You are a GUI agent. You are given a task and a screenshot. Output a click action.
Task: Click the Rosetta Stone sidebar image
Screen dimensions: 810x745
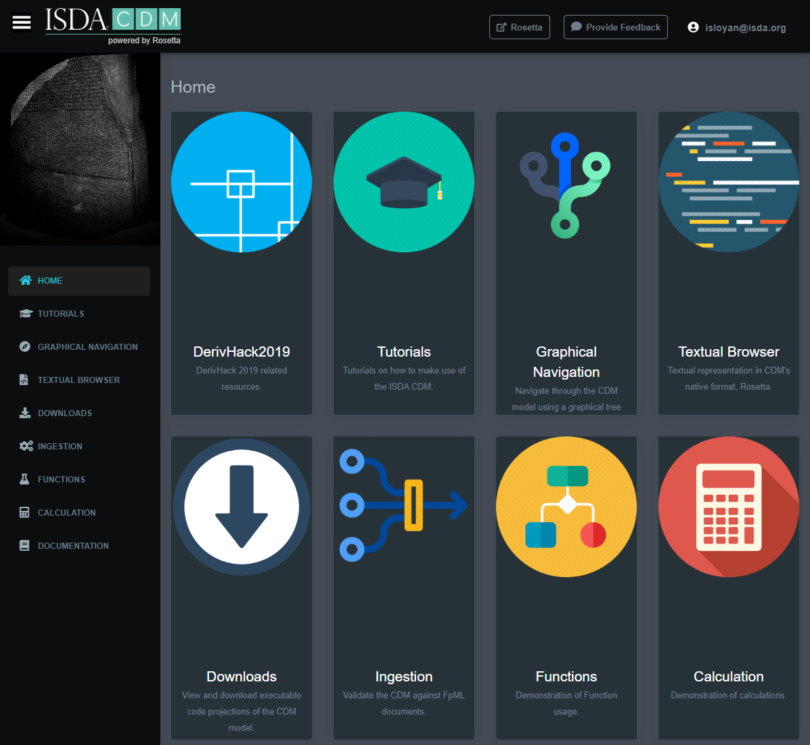[x=80, y=150]
